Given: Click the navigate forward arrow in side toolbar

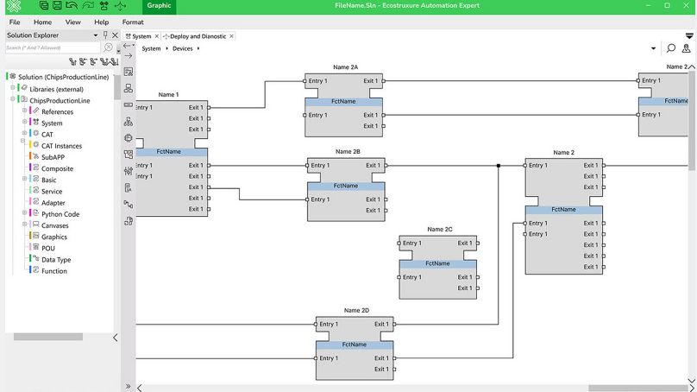Looking at the screenshot, I should coord(128,56).
